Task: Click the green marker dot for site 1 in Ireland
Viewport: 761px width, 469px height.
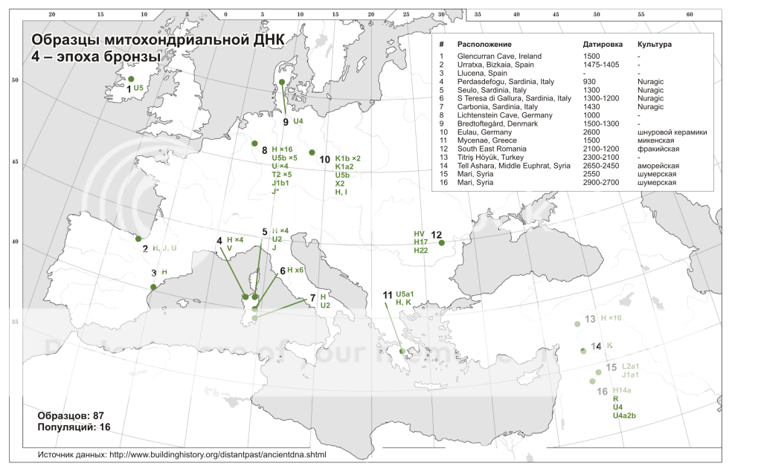Action: [x=131, y=79]
